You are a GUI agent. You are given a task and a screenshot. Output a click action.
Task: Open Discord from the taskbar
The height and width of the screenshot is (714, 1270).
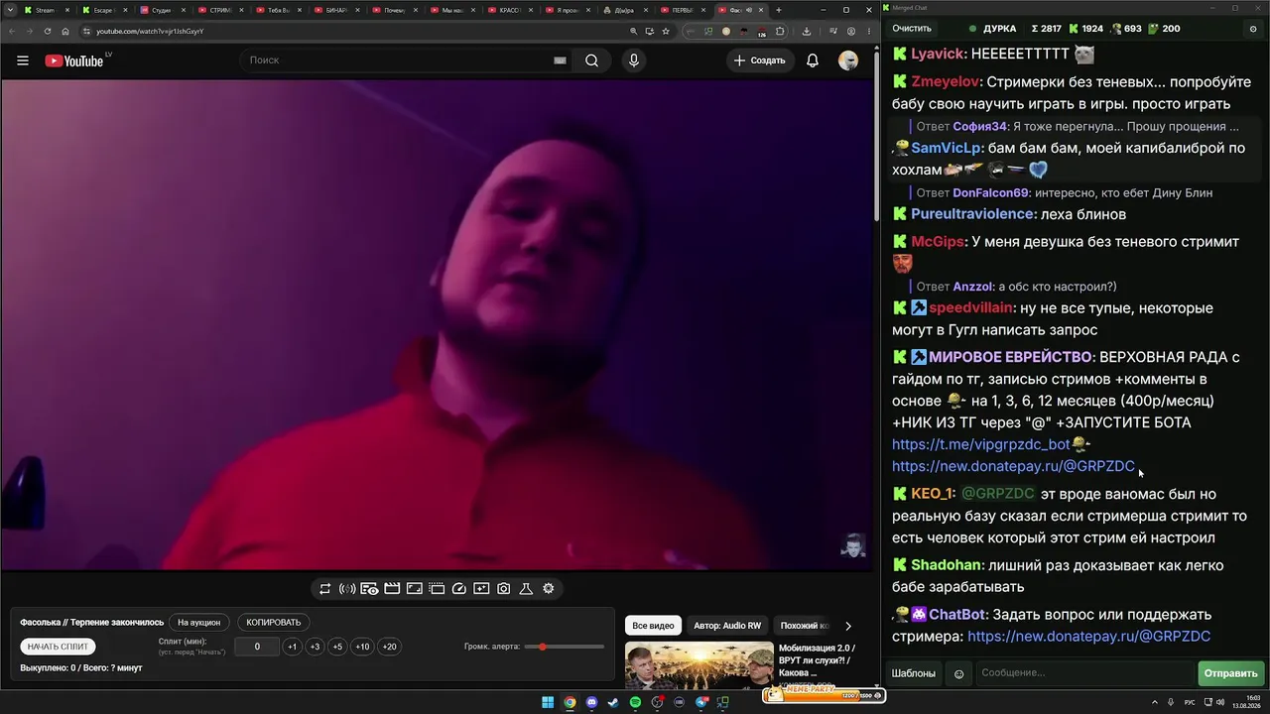[592, 702]
